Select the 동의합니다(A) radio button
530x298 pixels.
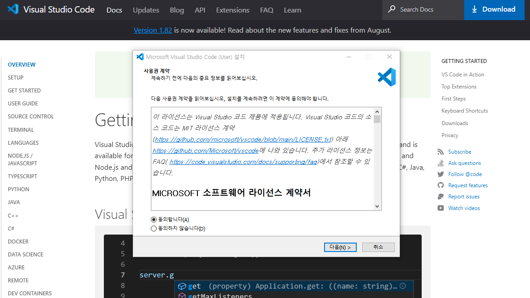[x=154, y=219]
